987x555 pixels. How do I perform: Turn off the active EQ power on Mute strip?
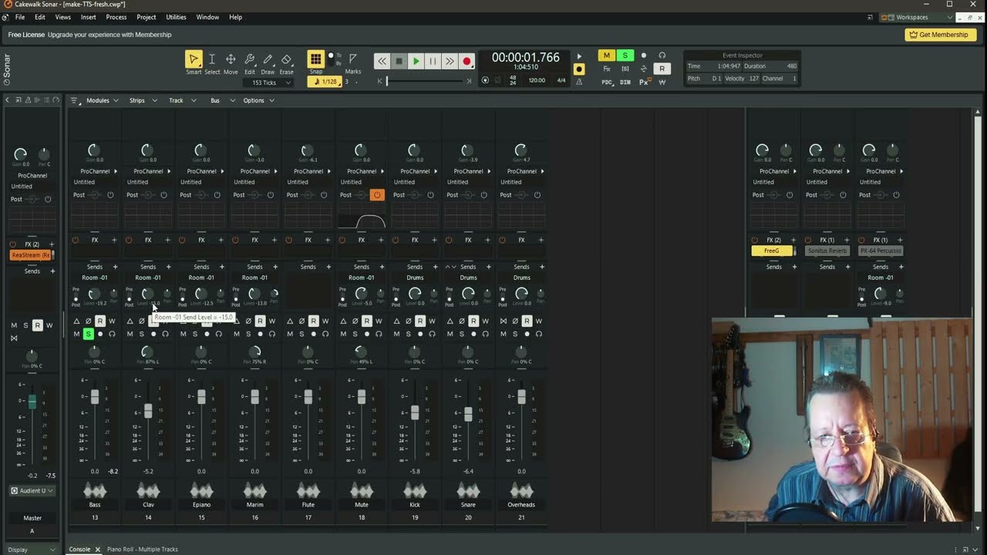(376, 195)
